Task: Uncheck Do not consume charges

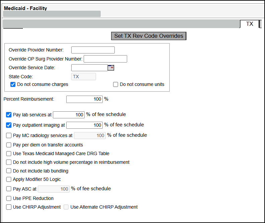Action: (x=13, y=84)
